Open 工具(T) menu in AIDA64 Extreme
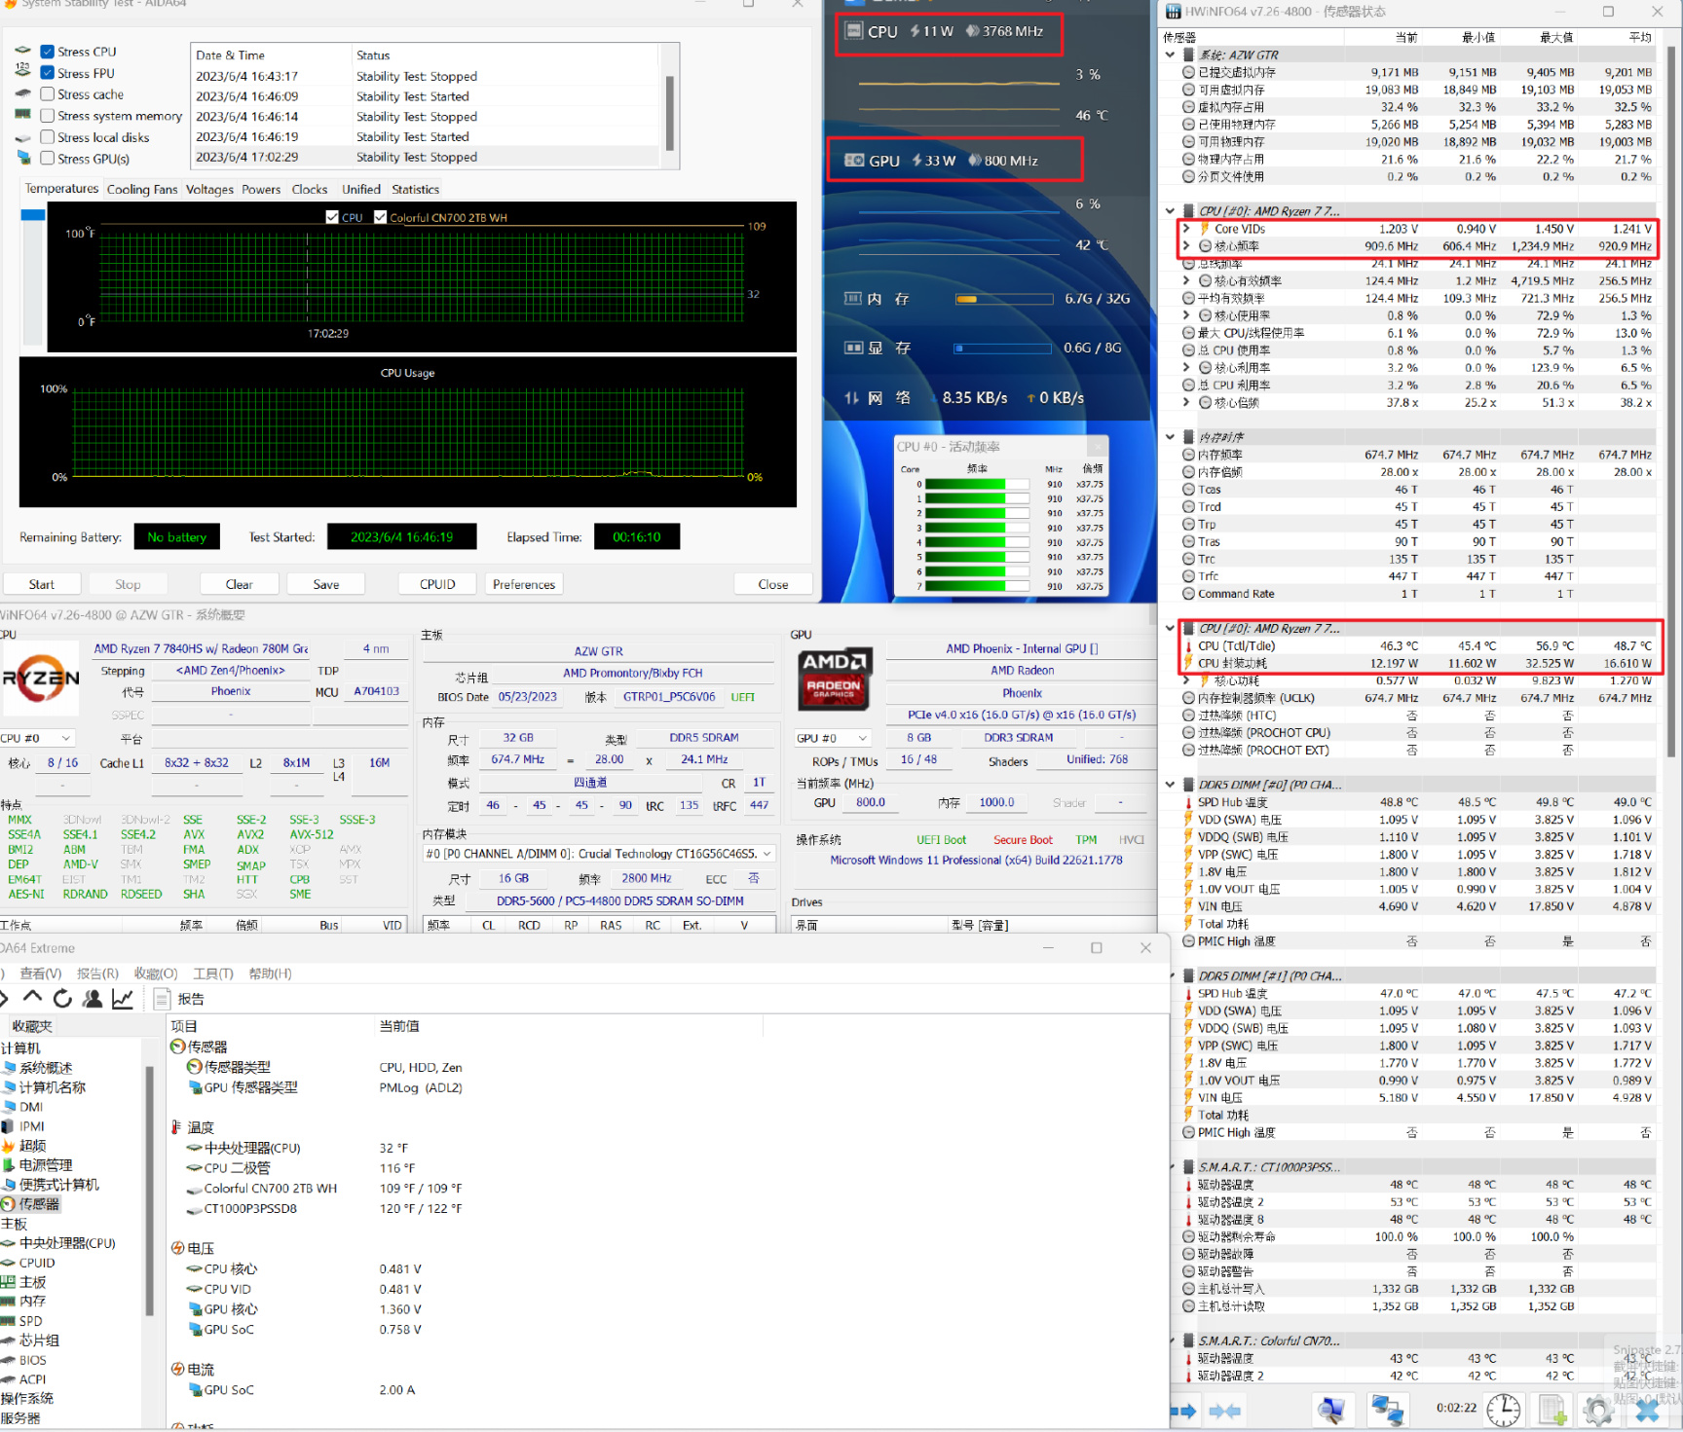 pyautogui.click(x=213, y=973)
